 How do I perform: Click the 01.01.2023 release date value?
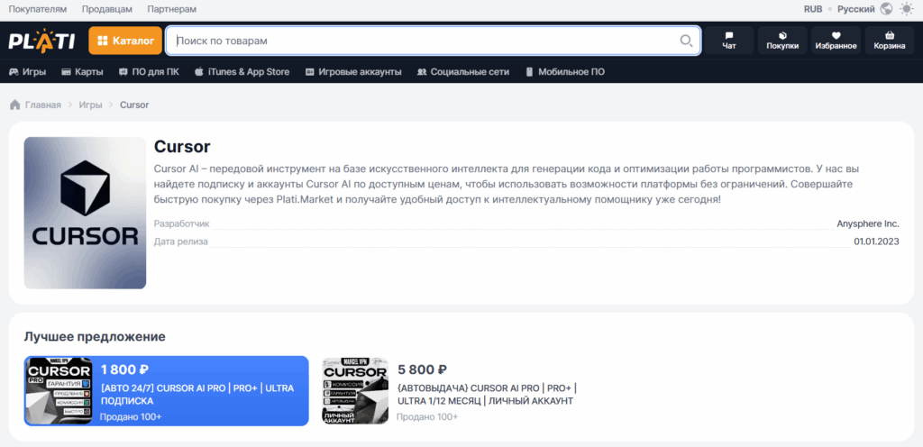click(876, 242)
